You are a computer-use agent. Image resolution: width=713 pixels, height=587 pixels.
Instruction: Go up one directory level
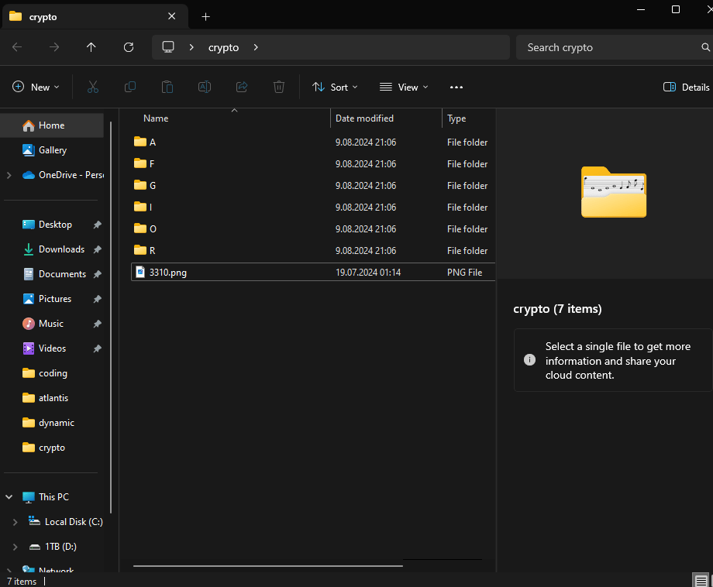[91, 47]
